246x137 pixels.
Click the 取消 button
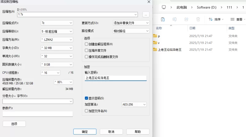[111, 132]
